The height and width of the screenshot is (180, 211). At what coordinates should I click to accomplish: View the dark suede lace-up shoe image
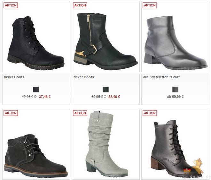pos(36,155)
